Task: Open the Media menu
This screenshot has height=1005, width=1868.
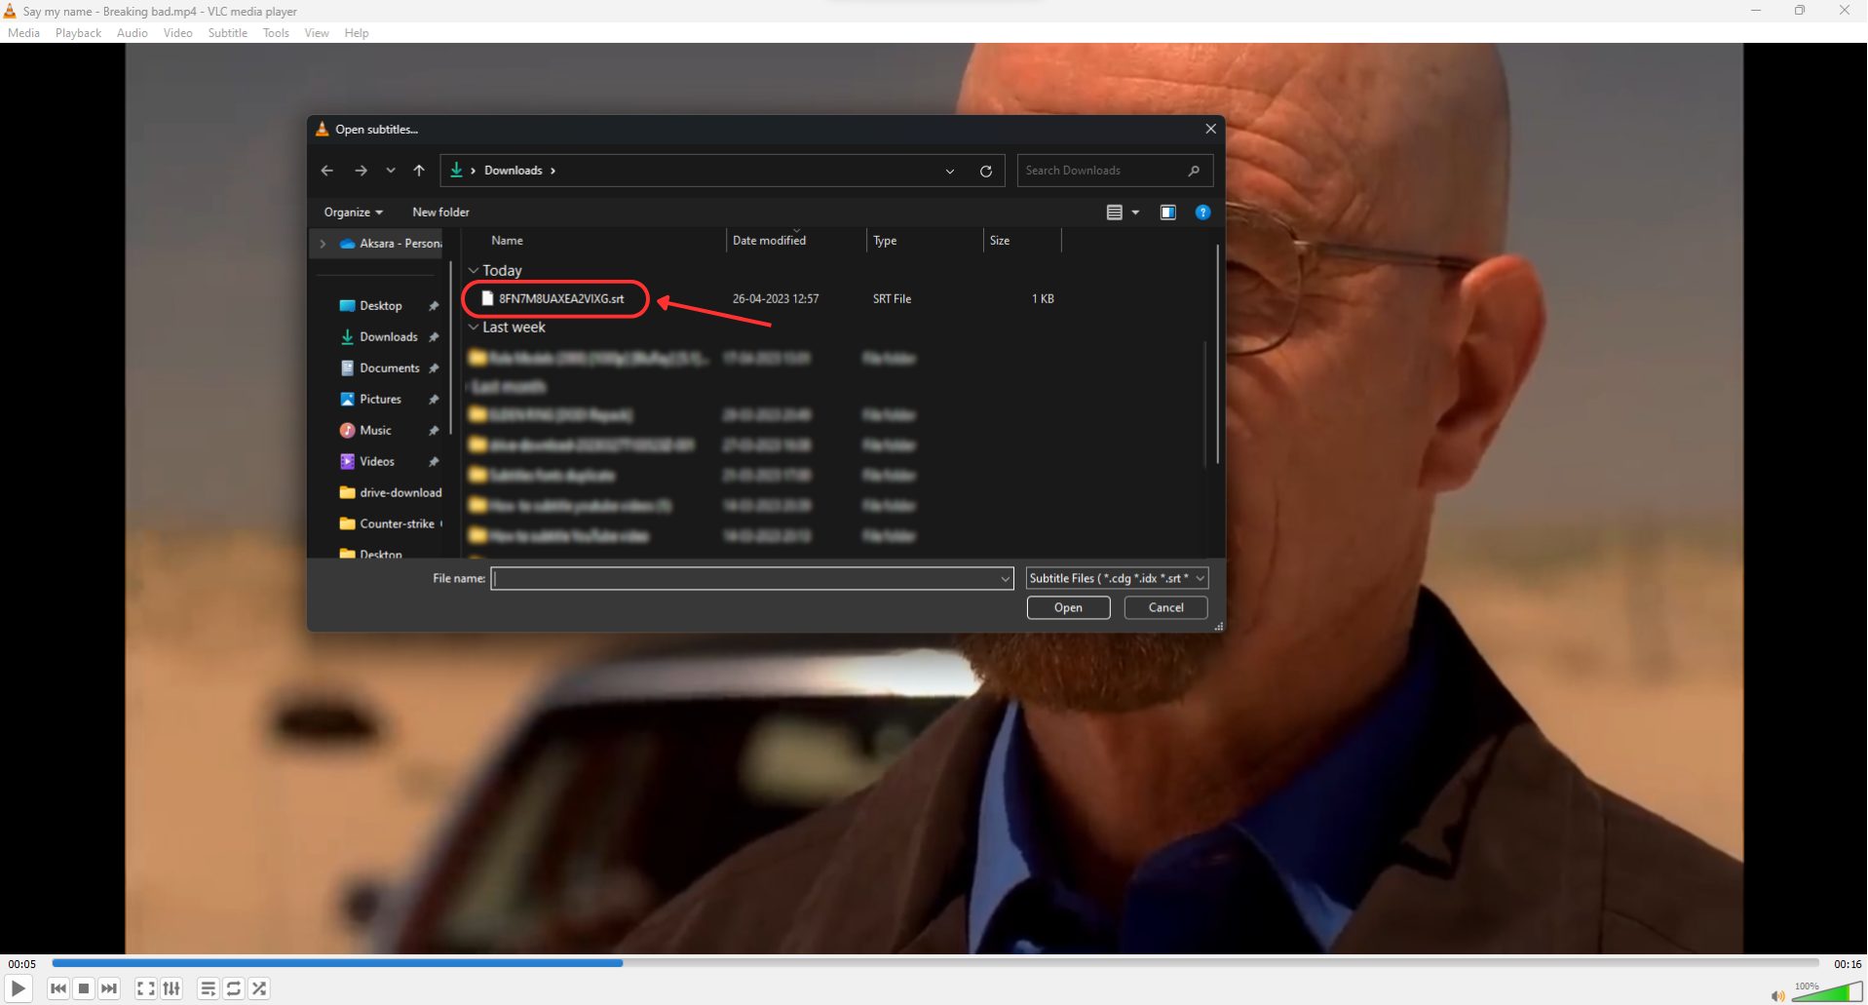Action: coord(23,33)
